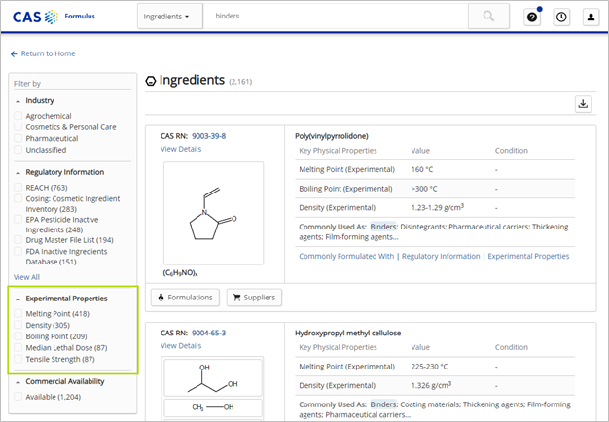Check the EPA Pesticide Inactive Ingredients checkbox

coord(18,219)
